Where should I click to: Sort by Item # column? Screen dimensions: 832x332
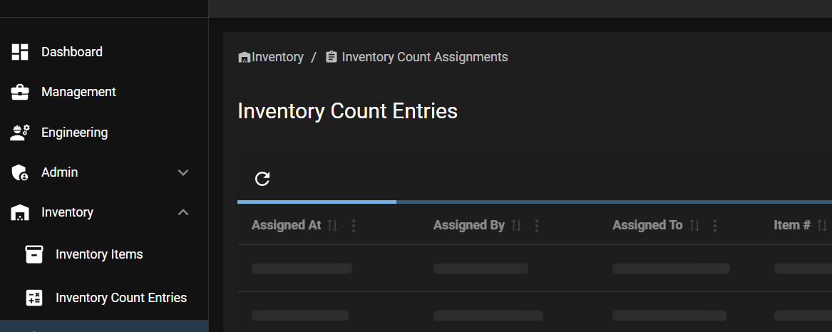pyautogui.click(x=822, y=225)
